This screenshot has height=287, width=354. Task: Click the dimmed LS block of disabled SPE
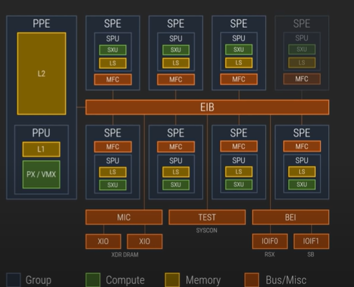point(302,63)
